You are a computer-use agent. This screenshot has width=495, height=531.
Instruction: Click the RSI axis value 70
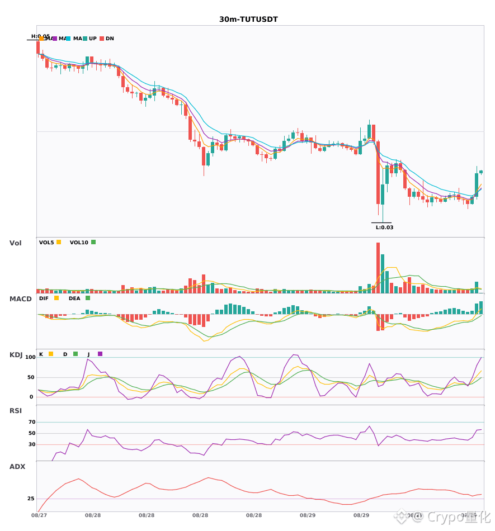(x=32, y=422)
